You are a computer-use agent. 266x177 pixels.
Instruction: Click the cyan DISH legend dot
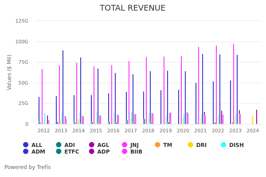(224, 145)
